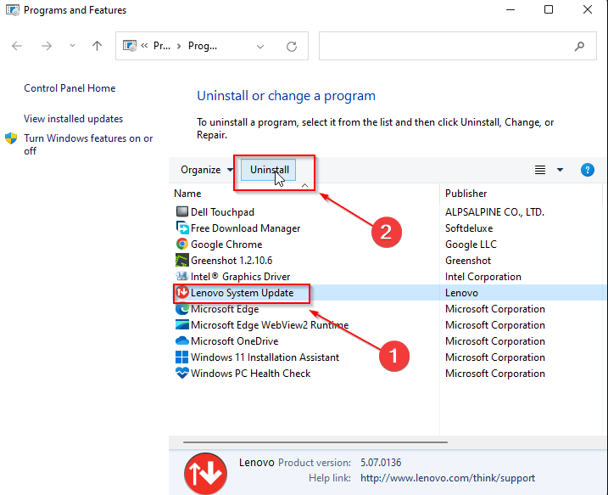This screenshot has width=608, height=495.
Task: Click the Prog... breadcrumb segment
Action: tap(203, 46)
